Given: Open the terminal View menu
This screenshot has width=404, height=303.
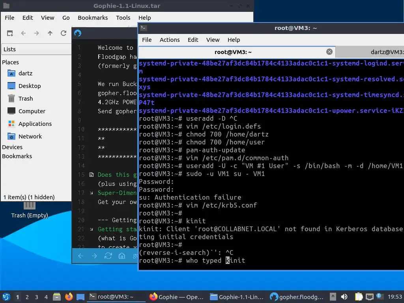Looking at the screenshot, I should tap(213, 40).
